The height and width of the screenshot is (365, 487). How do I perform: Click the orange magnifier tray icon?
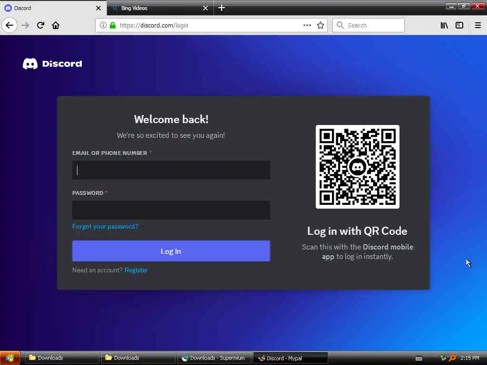[x=453, y=358]
